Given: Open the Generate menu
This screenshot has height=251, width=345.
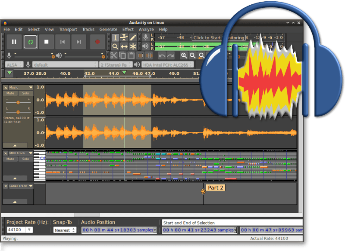Looking at the screenshot, I should pos(108,29).
